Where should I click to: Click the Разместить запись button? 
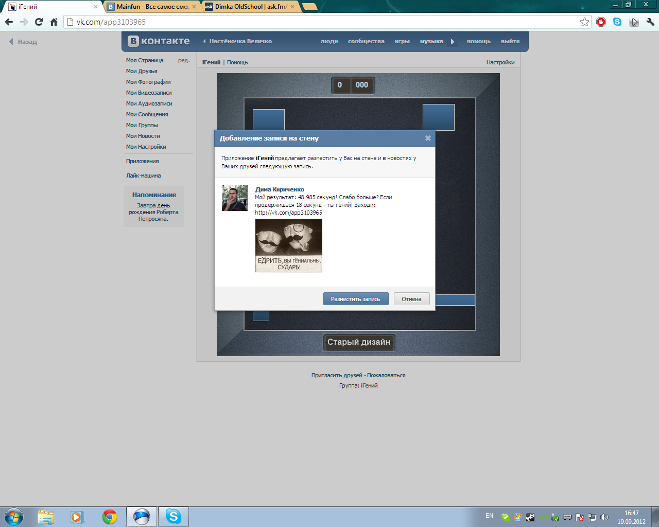click(x=356, y=299)
